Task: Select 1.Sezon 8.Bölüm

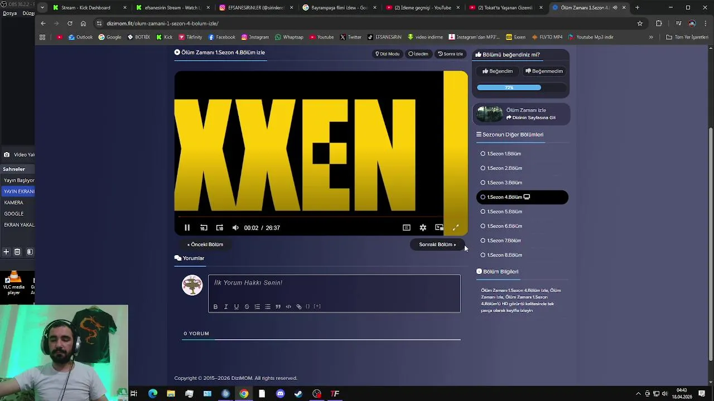Action: click(522, 255)
